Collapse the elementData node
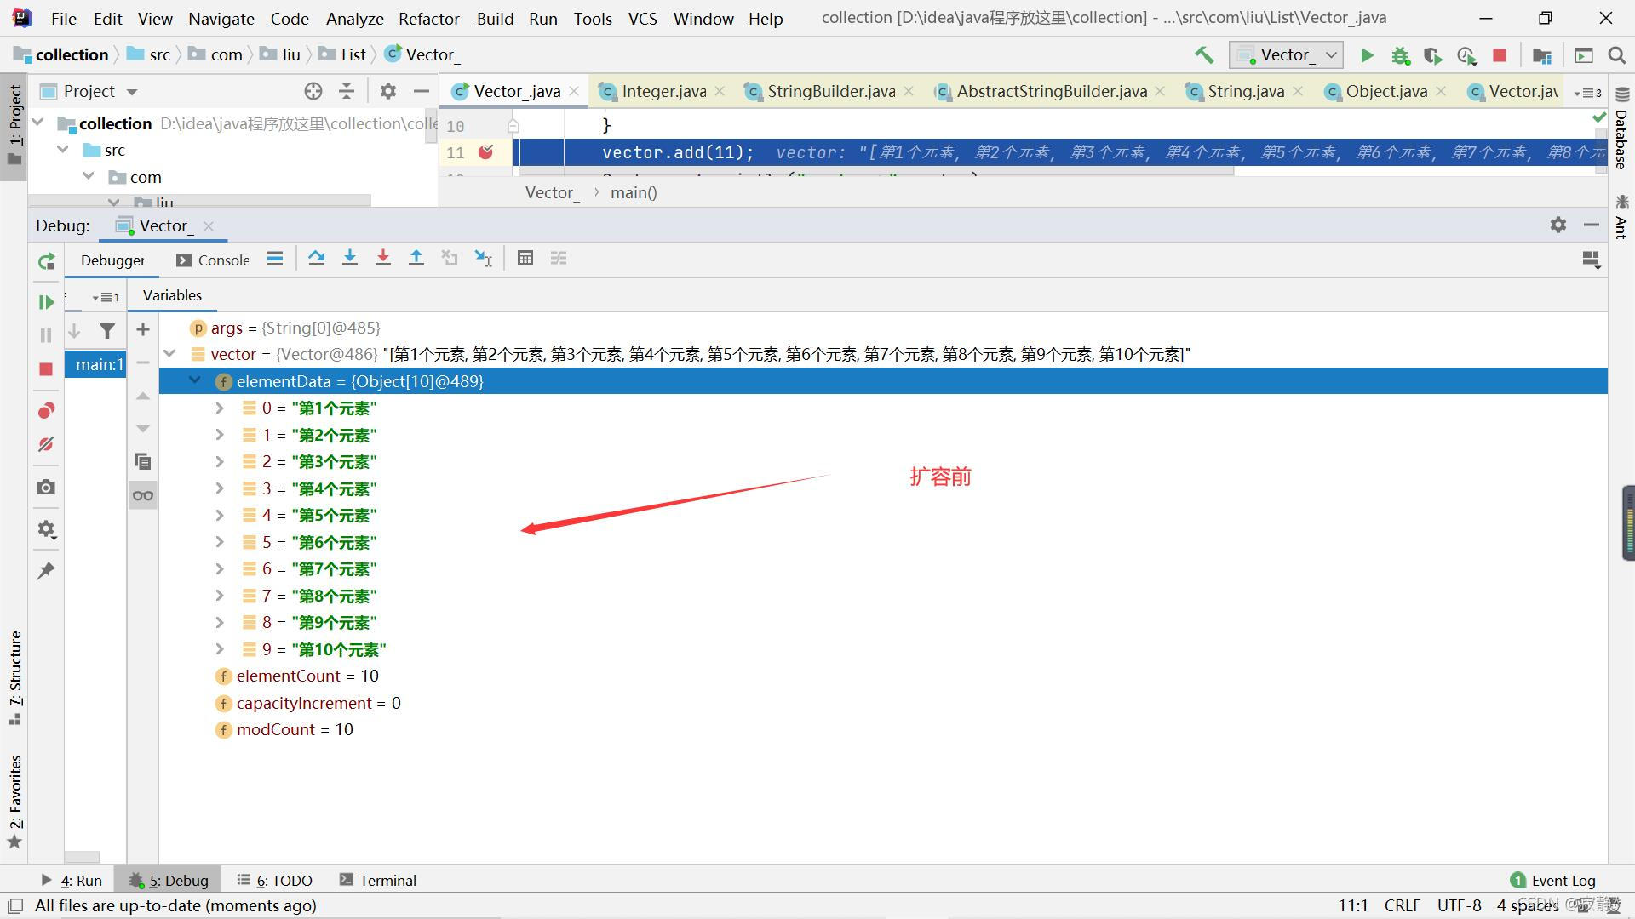1635x919 pixels. (x=195, y=381)
